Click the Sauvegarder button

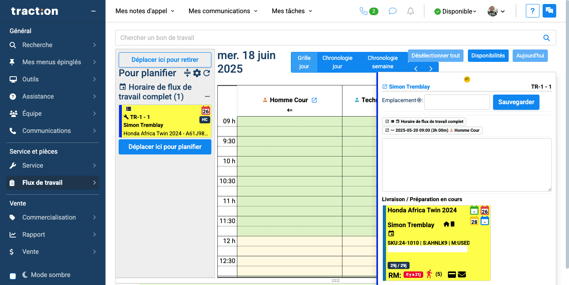pyautogui.click(x=516, y=102)
